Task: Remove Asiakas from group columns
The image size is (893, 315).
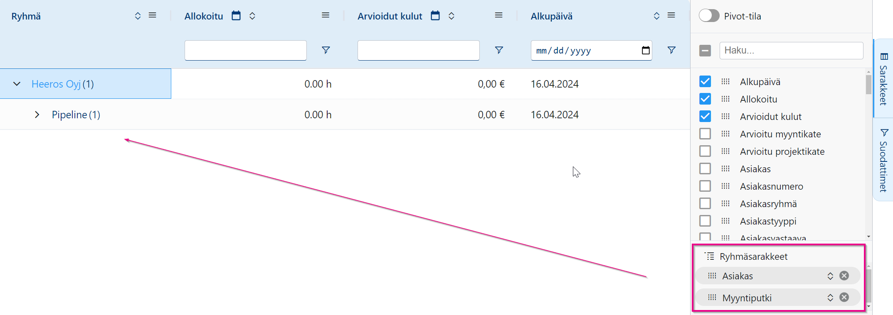Action: (844, 276)
